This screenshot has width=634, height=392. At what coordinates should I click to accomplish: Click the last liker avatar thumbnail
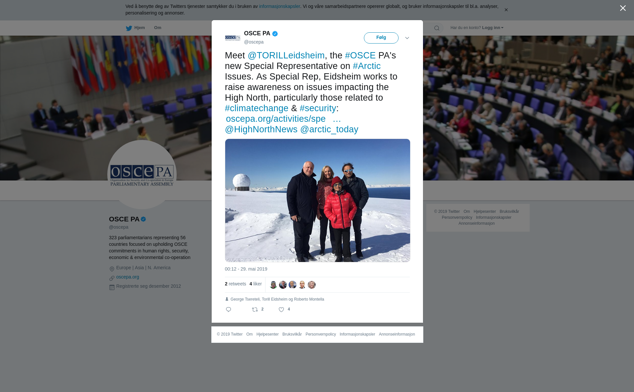point(312,285)
